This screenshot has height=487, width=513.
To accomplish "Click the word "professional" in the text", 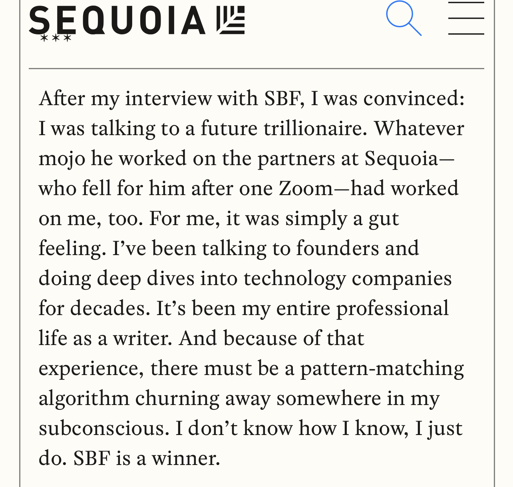I will (392, 309).
